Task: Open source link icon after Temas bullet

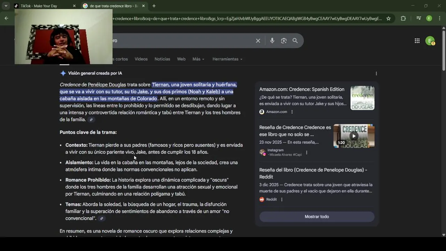Action: tap(101, 219)
